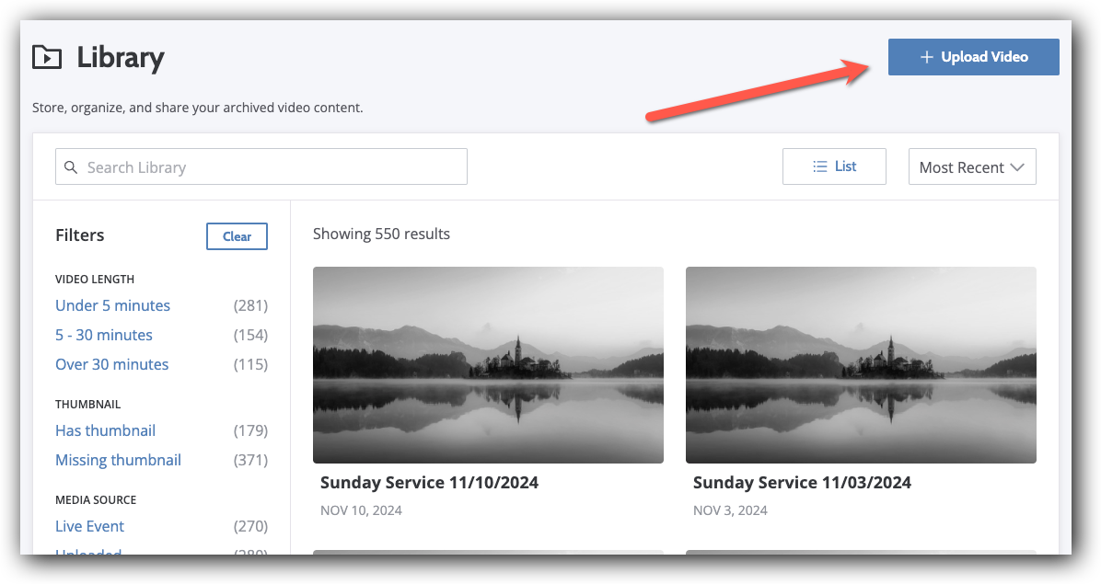Image resolution: width=1101 pixels, height=584 pixels.
Task: Click the magnifying glass search icon
Action: [x=72, y=166]
